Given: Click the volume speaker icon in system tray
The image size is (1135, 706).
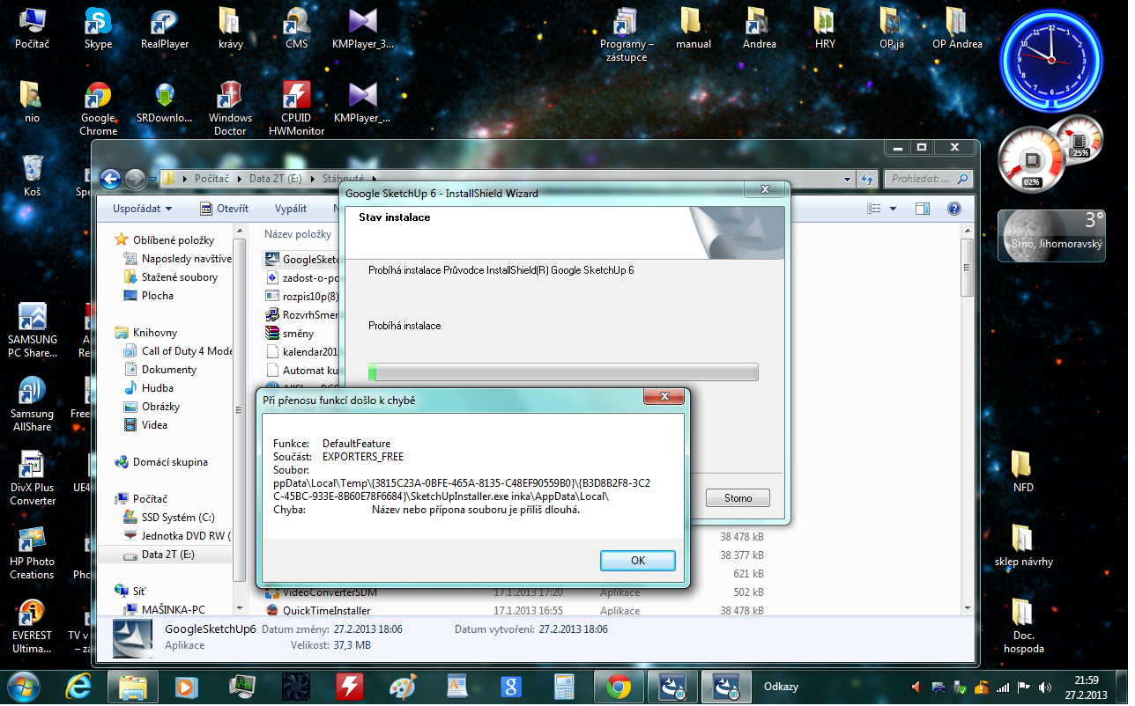Looking at the screenshot, I should (1044, 687).
